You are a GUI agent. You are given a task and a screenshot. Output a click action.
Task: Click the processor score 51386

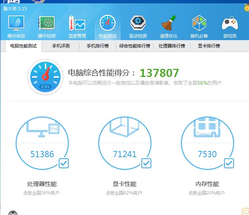pos(42,154)
